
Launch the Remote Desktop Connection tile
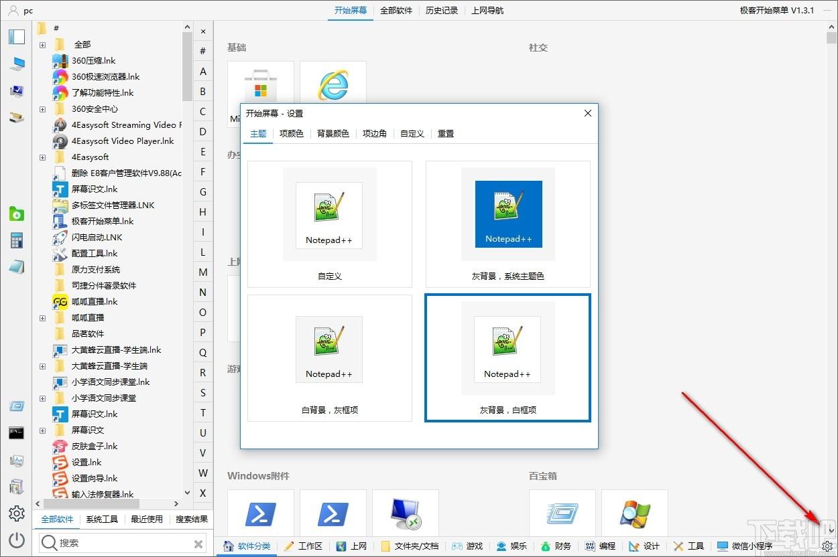click(x=406, y=513)
